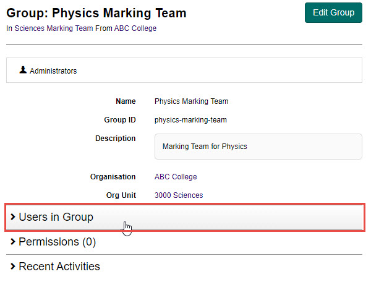Screen dimensions: 371x282
Task: Open ABC College in Organisation row
Action: 176,177
